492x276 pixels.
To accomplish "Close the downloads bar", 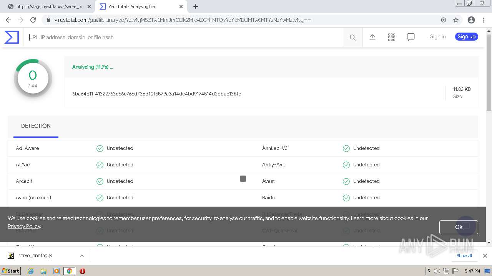I will (x=485, y=256).
